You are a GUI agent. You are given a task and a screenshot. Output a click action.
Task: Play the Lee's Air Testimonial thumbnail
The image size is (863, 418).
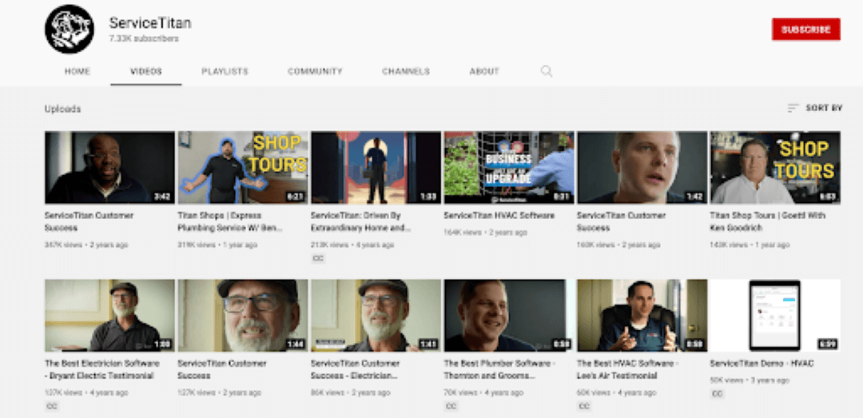[642, 315]
